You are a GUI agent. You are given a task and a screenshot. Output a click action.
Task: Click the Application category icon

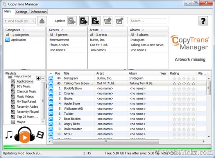7,40
